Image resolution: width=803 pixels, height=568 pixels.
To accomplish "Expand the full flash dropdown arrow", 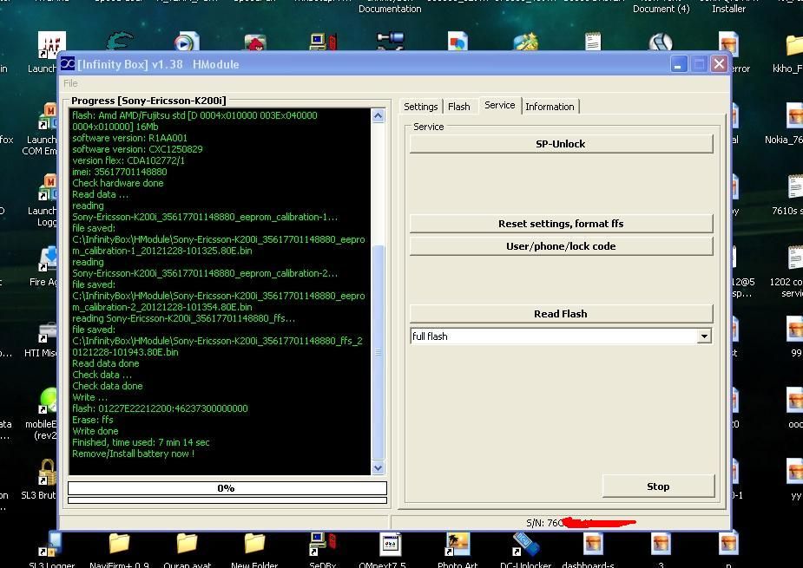I will pos(704,336).
